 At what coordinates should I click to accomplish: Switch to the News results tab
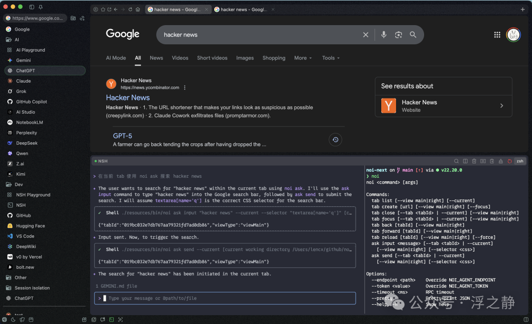click(157, 58)
